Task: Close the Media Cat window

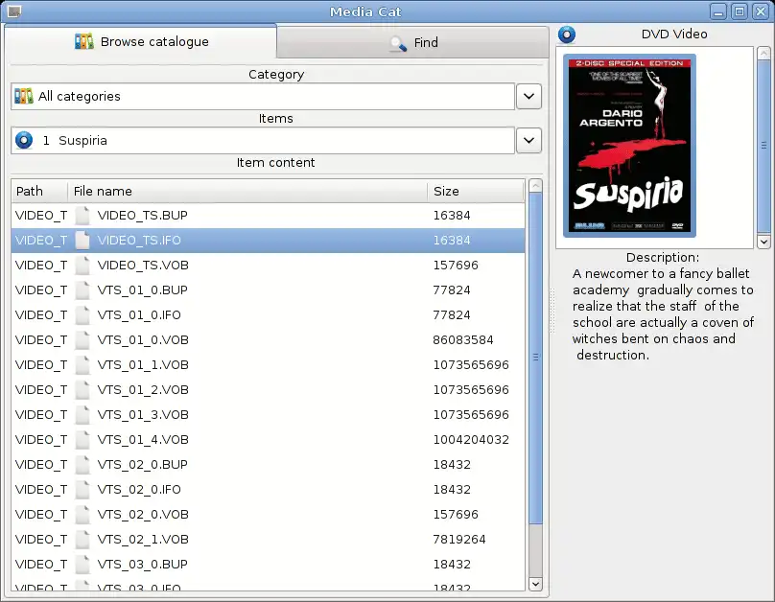Action: (761, 12)
